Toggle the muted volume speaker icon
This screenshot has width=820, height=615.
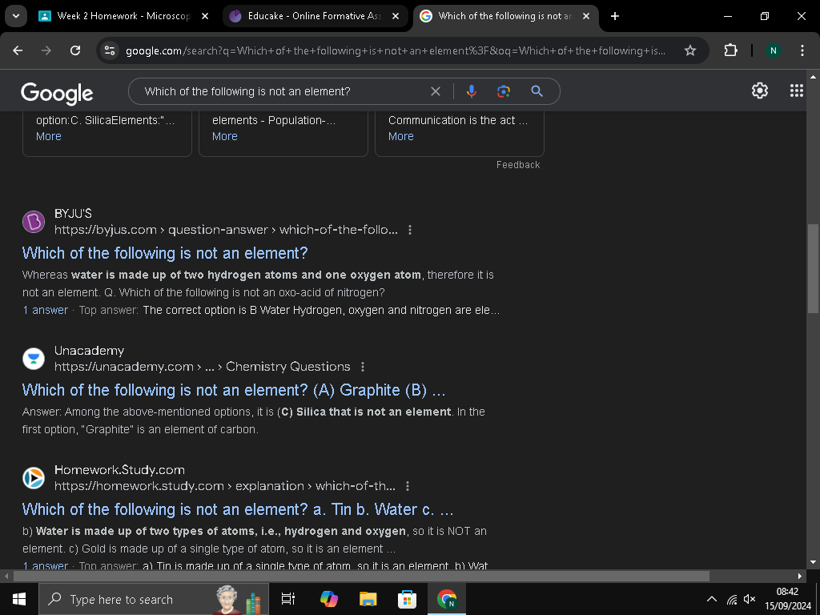point(750,599)
